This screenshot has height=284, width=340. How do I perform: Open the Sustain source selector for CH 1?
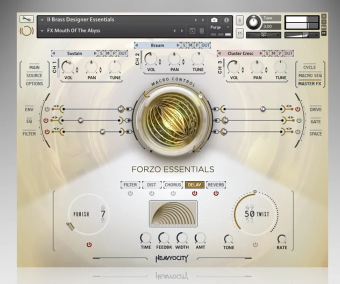pos(74,53)
